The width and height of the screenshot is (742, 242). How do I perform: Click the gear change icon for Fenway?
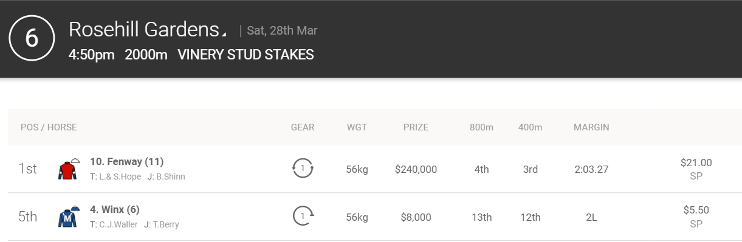tap(303, 169)
